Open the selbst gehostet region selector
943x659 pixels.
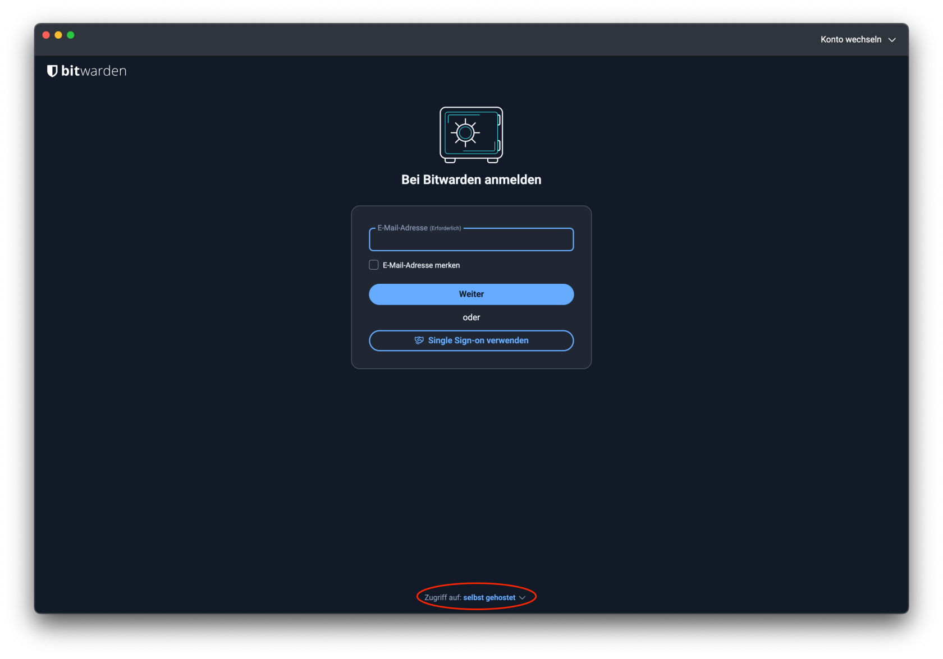click(488, 597)
